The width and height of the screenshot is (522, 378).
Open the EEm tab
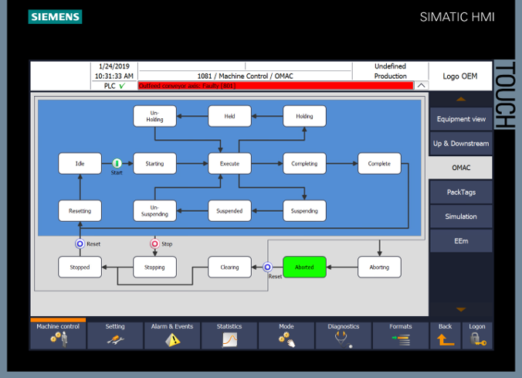pos(461,240)
